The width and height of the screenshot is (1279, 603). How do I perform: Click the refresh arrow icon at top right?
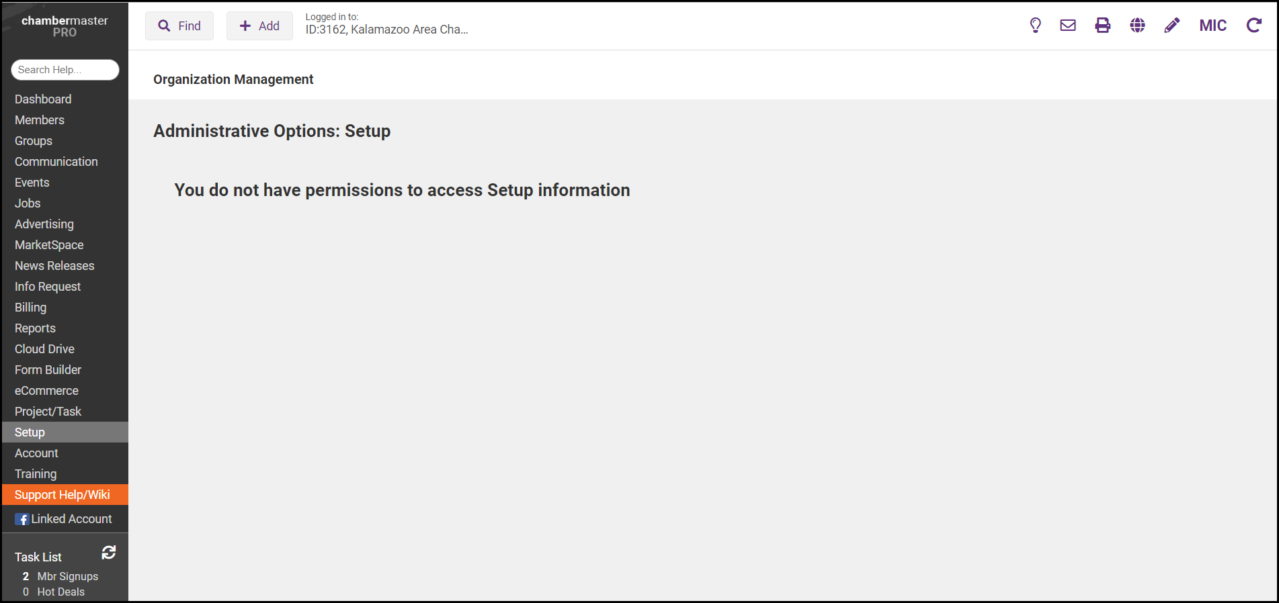(1253, 26)
